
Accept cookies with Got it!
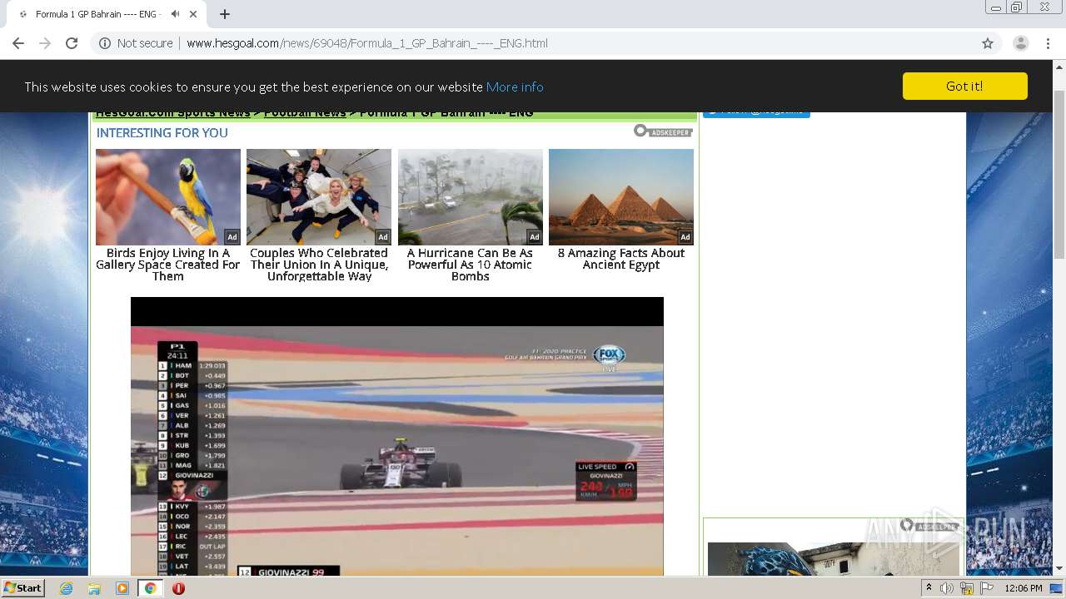pos(964,86)
